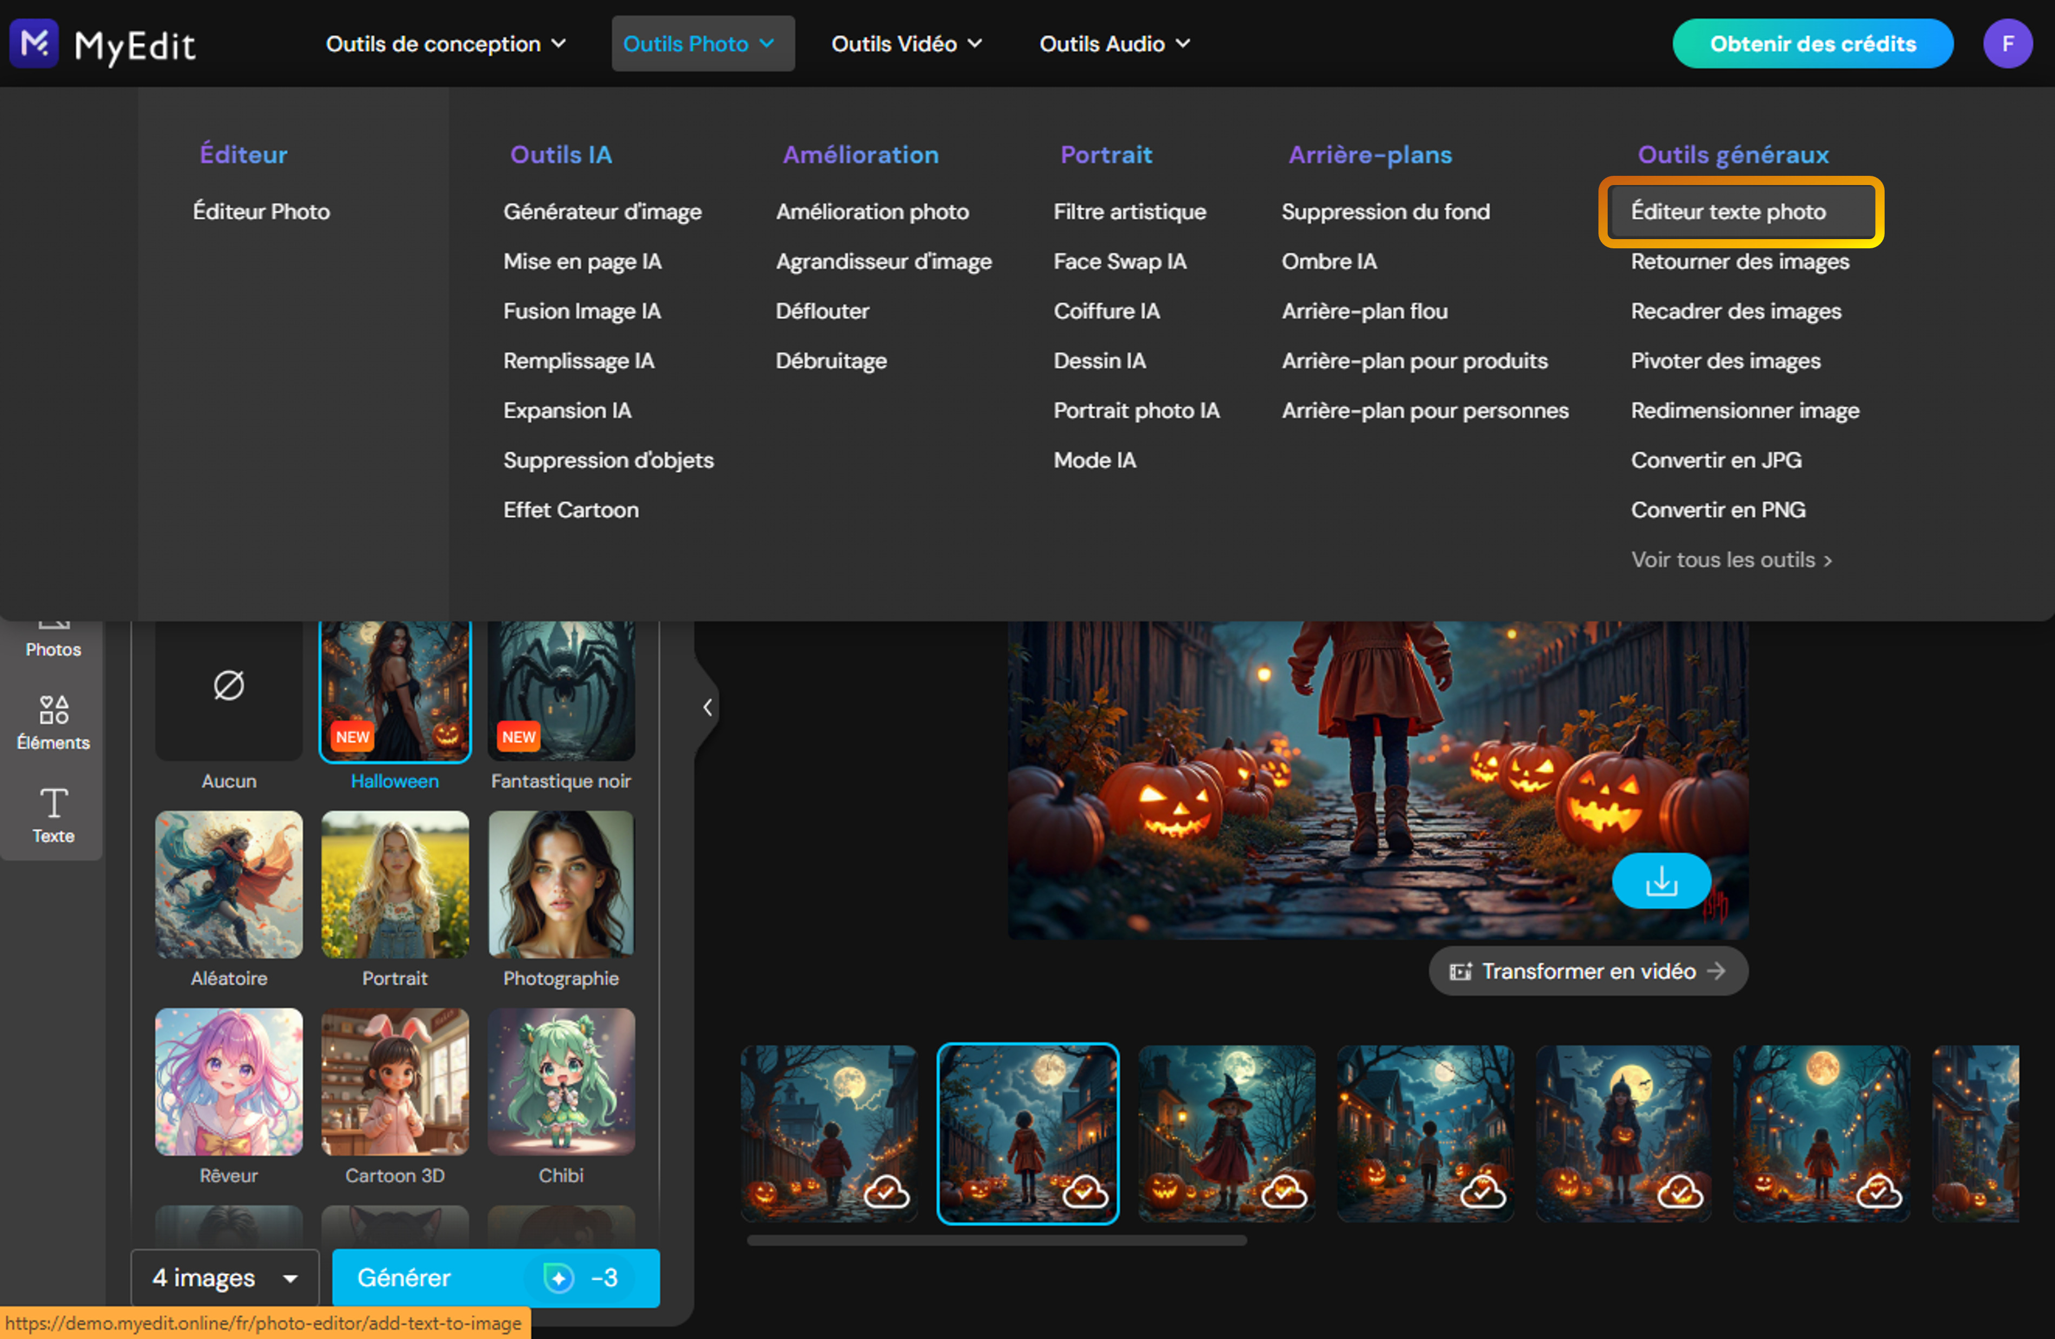The height and width of the screenshot is (1339, 2055).
Task: Select the Texte tool in the sidebar
Action: 52,815
